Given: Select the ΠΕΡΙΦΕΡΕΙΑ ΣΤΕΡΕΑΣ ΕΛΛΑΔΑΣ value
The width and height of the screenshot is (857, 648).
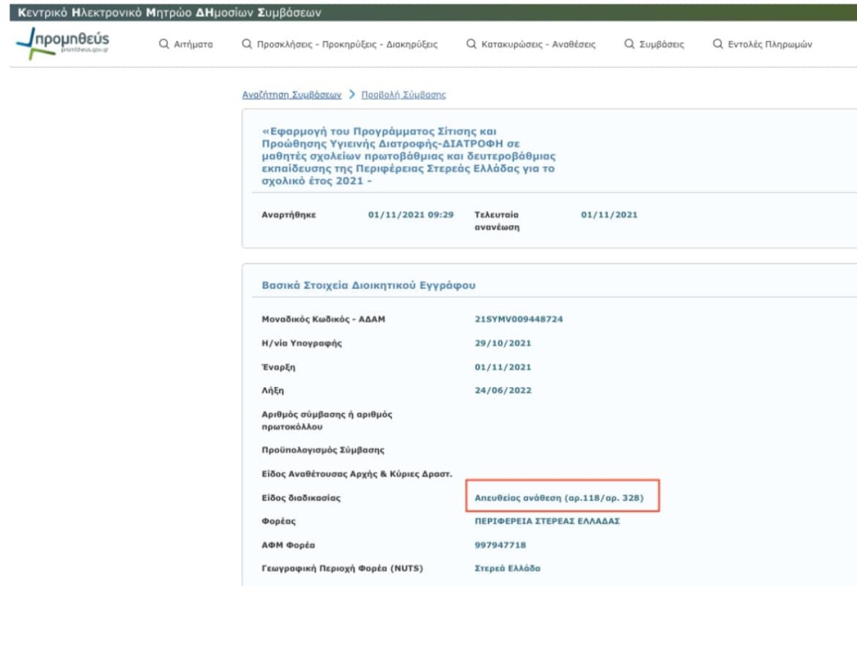Looking at the screenshot, I should click(x=547, y=521).
